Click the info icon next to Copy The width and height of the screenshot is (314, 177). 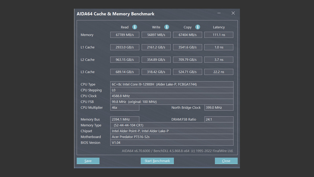click(198, 27)
